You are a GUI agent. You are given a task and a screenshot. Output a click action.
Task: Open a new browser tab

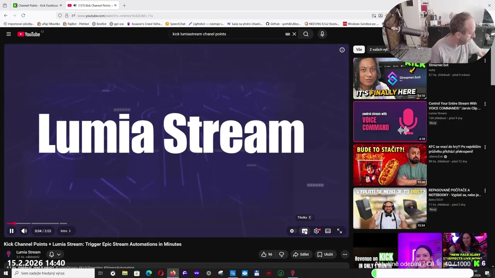124,5
